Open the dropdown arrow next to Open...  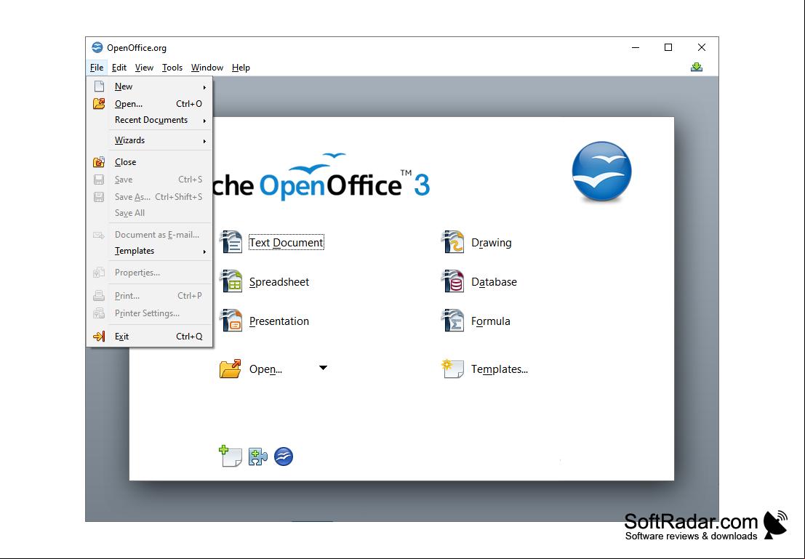pos(323,368)
